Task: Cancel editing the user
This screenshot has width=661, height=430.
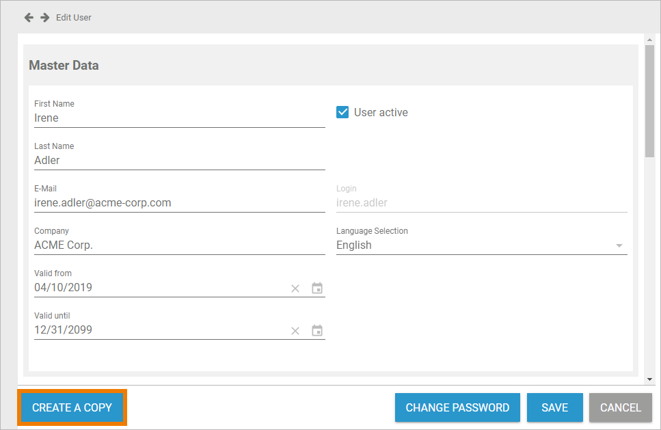Action: pyautogui.click(x=620, y=407)
